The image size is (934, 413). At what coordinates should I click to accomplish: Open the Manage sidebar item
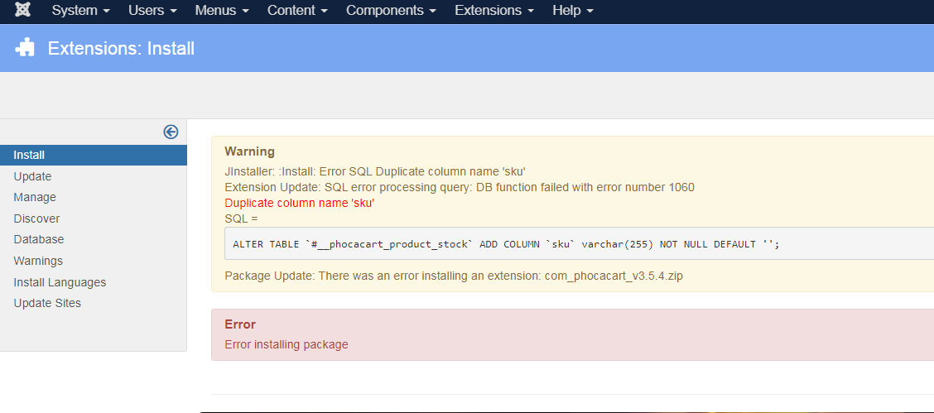tap(35, 197)
